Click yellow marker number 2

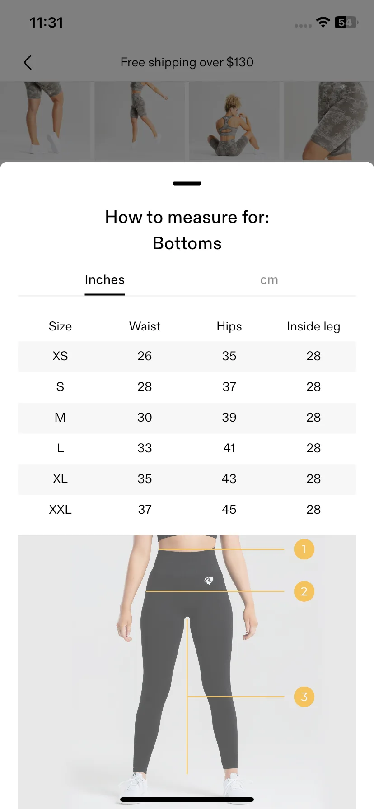click(304, 591)
